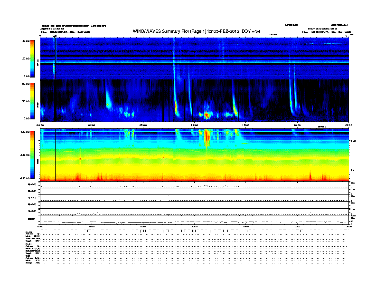
Task: Click the 60.00 label on RAD1 scale
Action: (26, 84)
